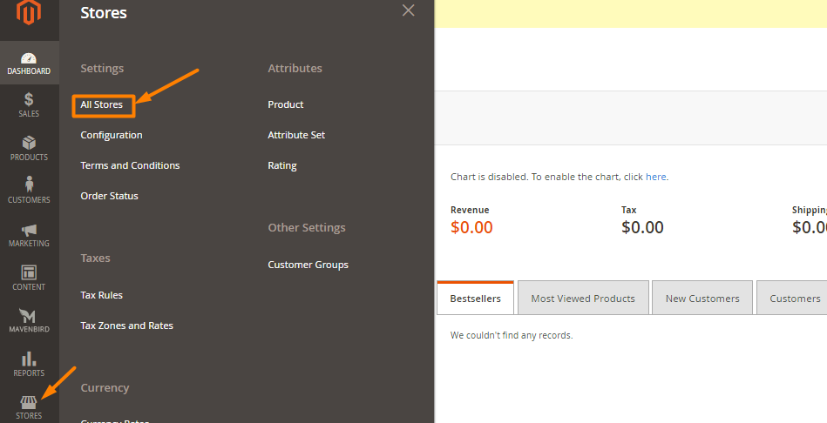This screenshot has width=827, height=423.
Task: Click the Attributes section heading
Action: pos(295,69)
